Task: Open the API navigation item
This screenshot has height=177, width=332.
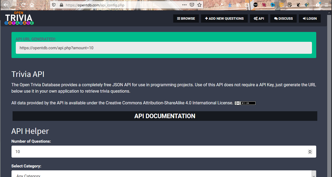Action: 259,19
